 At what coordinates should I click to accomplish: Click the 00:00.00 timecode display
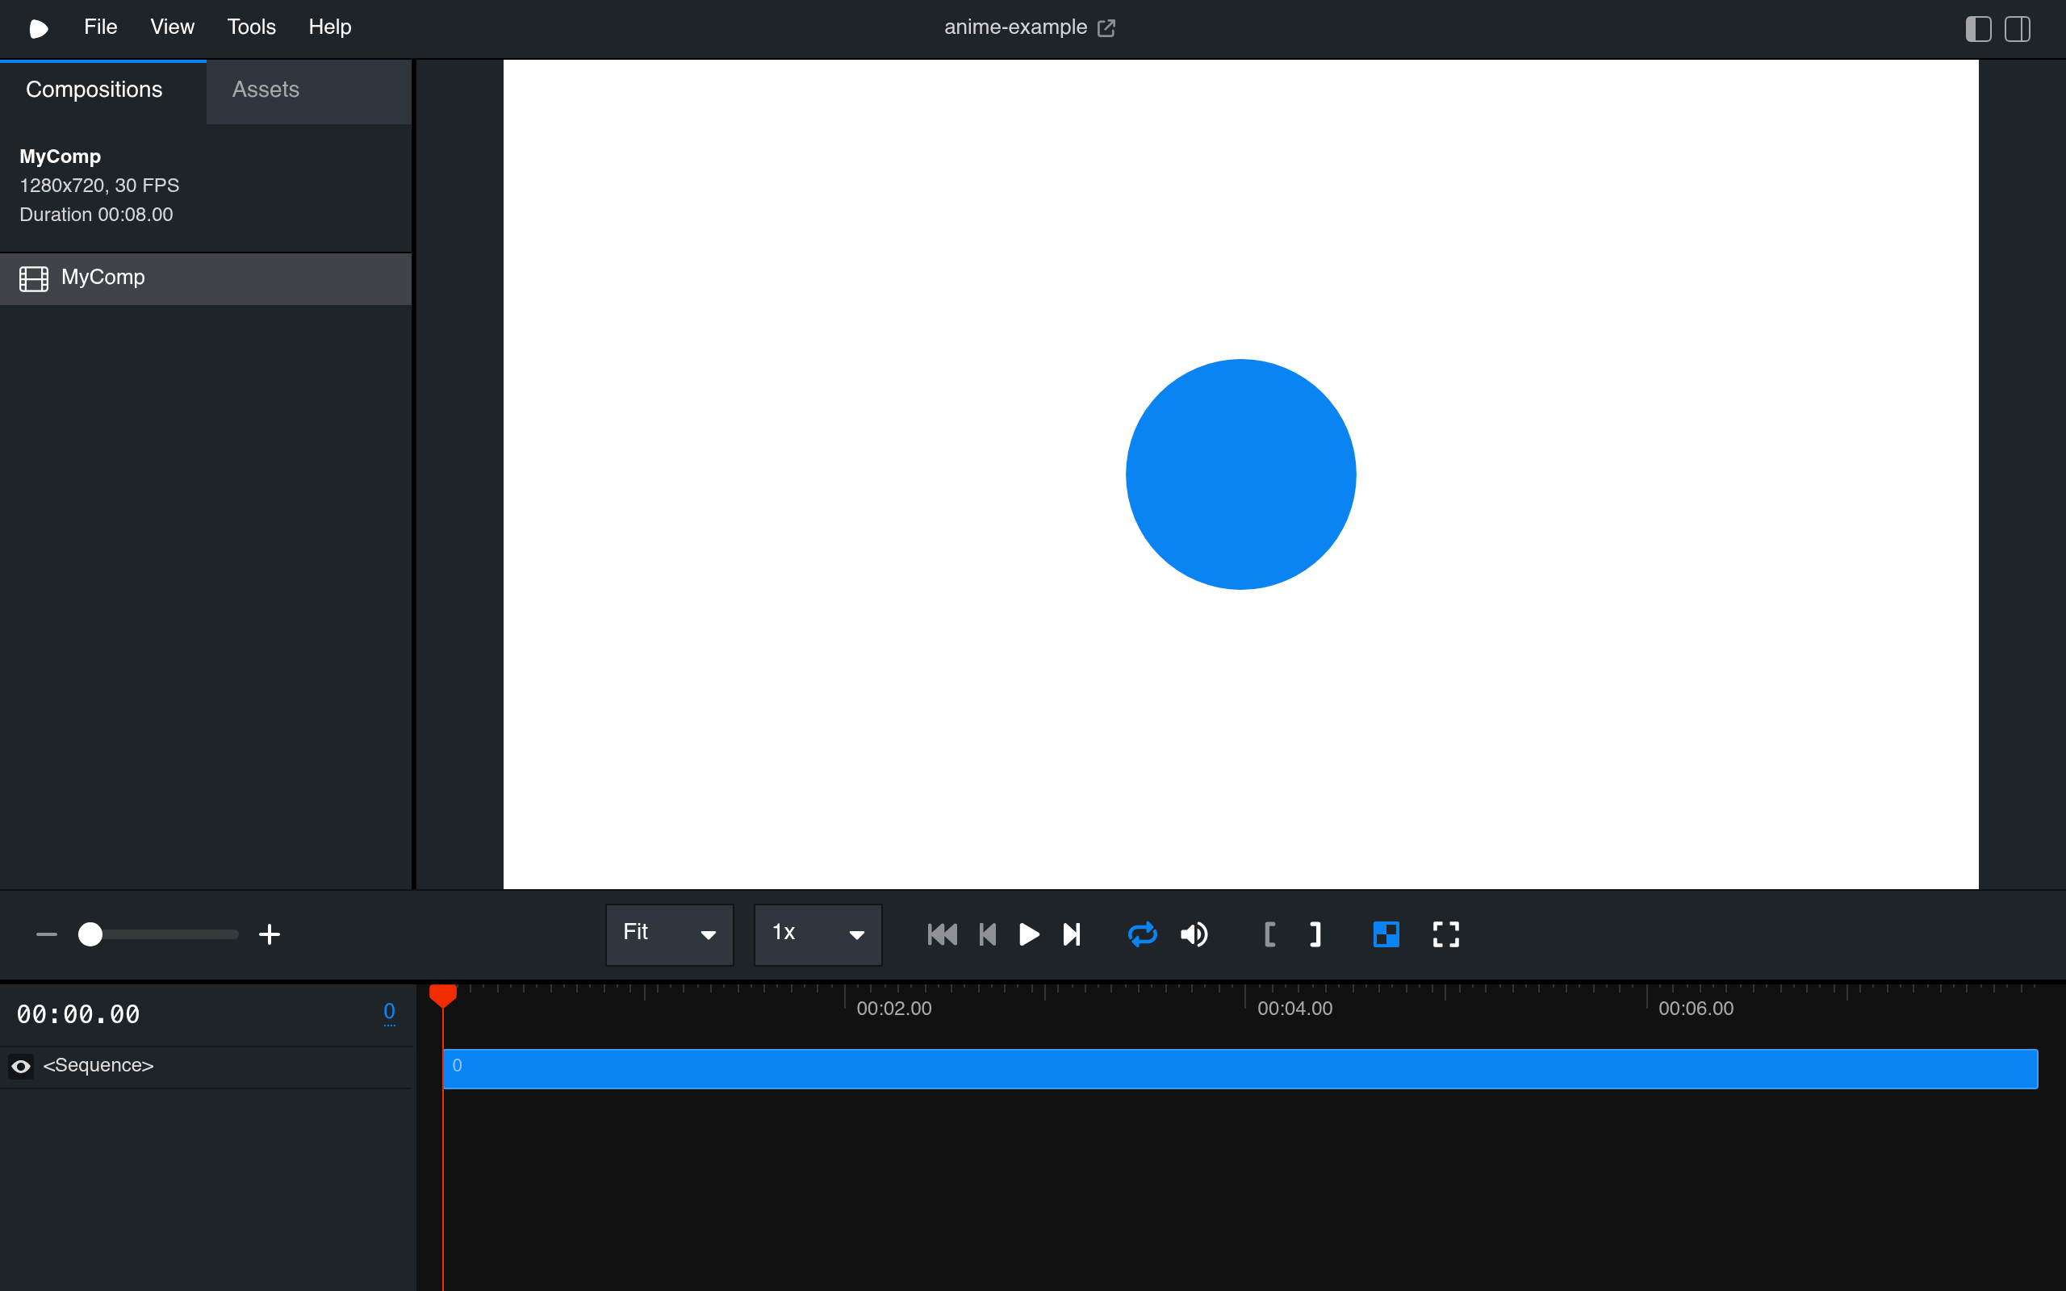pyautogui.click(x=78, y=1014)
